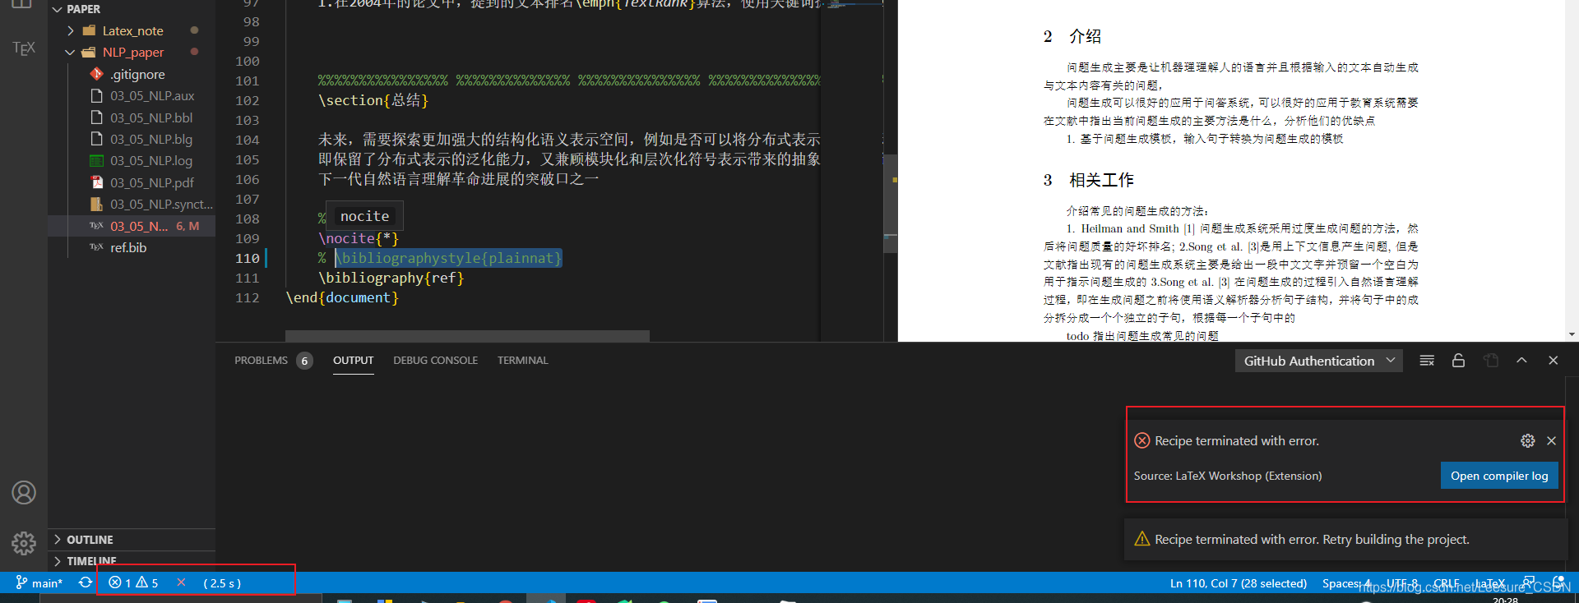Click the Open compiler log button
This screenshot has height=603, width=1579.
coord(1499,476)
